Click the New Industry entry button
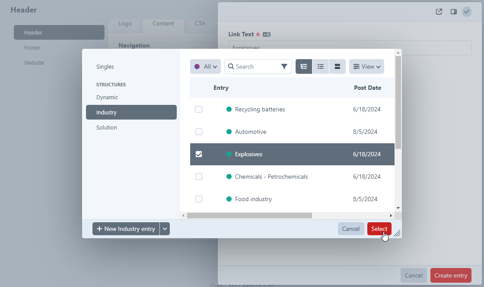 click(x=126, y=229)
